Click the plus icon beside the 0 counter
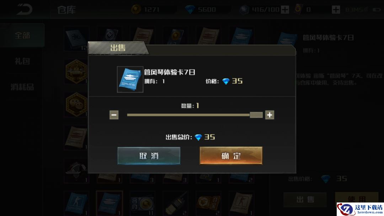This screenshot has width=384, height=216. 336,10
